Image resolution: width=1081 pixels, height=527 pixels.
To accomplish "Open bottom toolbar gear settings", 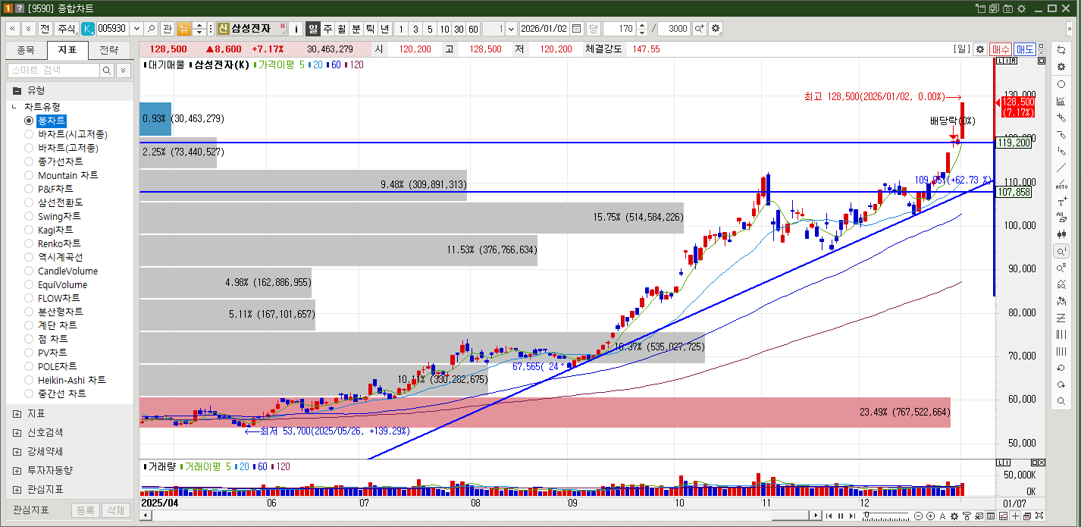I will pos(954,516).
